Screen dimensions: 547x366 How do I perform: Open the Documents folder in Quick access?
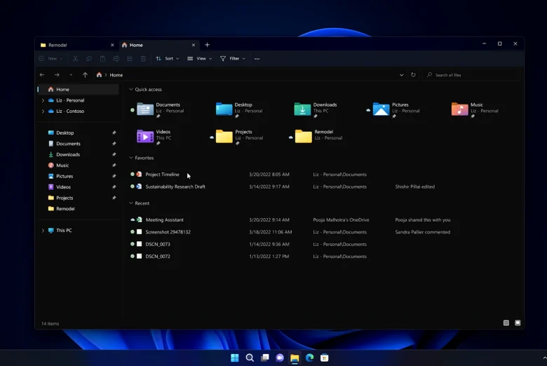pyautogui.click(x=146, y=109)
